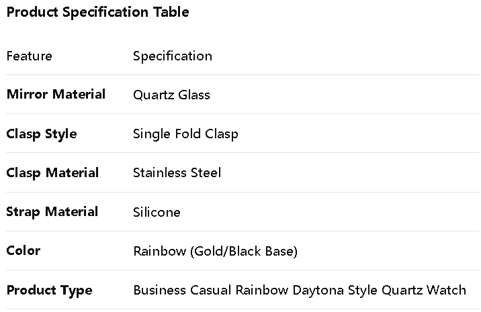
Task: Click the word Glass in Mirror Material row
Action: coord(194,95)
